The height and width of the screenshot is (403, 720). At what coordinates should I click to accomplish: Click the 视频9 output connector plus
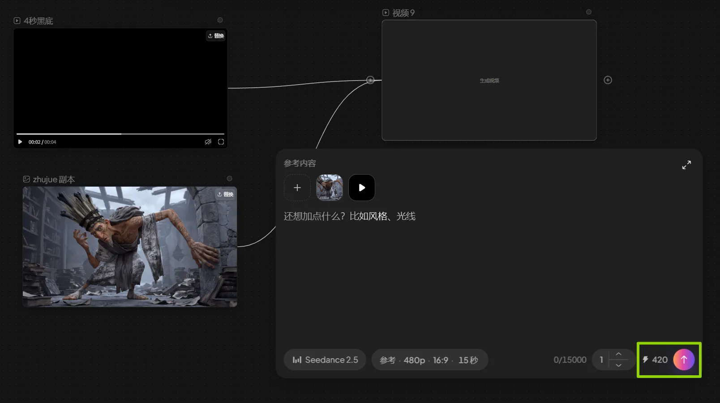click(608, 80)
